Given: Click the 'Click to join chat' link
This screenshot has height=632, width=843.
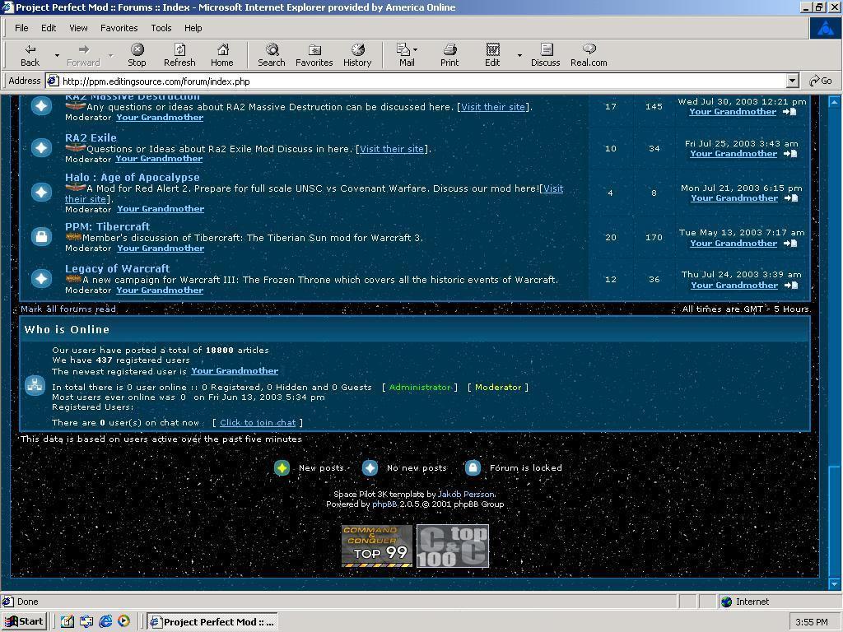Looking at the screenshot, I should [x=258, y=422].
